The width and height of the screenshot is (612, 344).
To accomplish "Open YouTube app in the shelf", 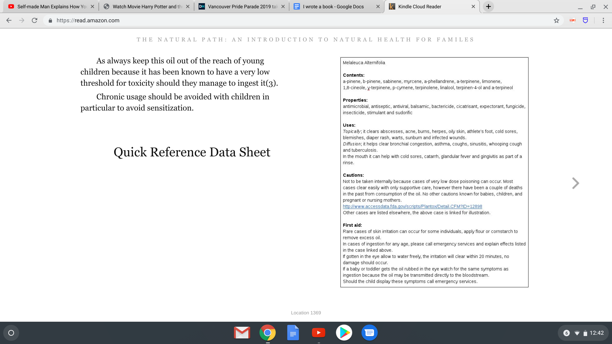I will click(x=318, y=333).
